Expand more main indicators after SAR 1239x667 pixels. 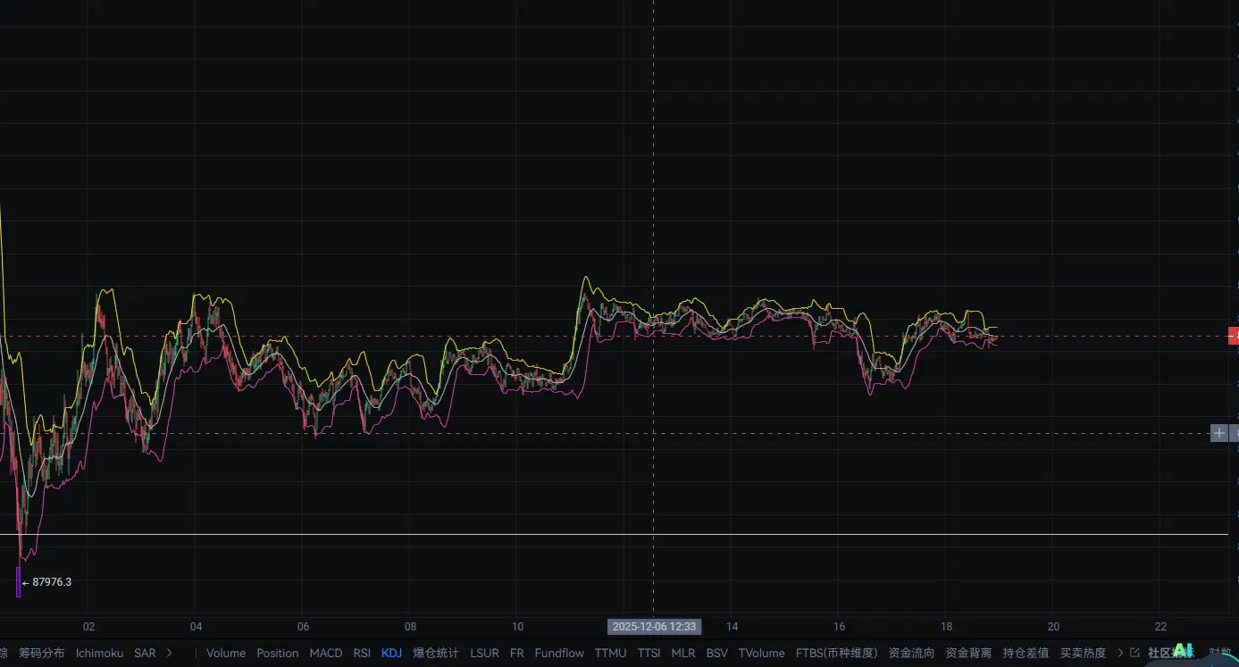[170, 653]
